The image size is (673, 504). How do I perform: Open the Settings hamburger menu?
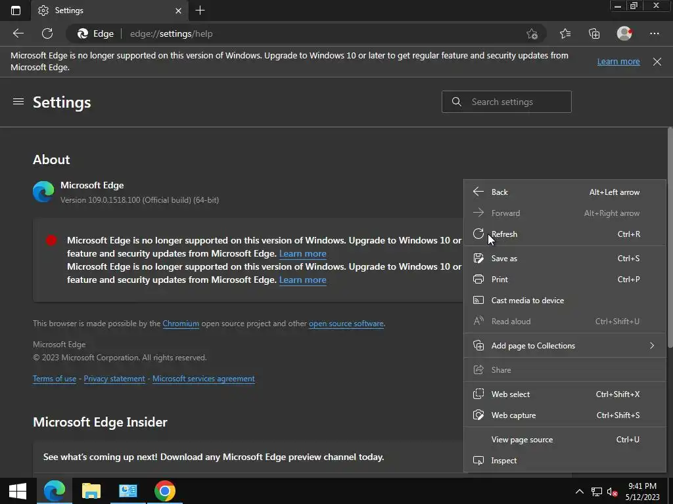click(x=18, y=102)
